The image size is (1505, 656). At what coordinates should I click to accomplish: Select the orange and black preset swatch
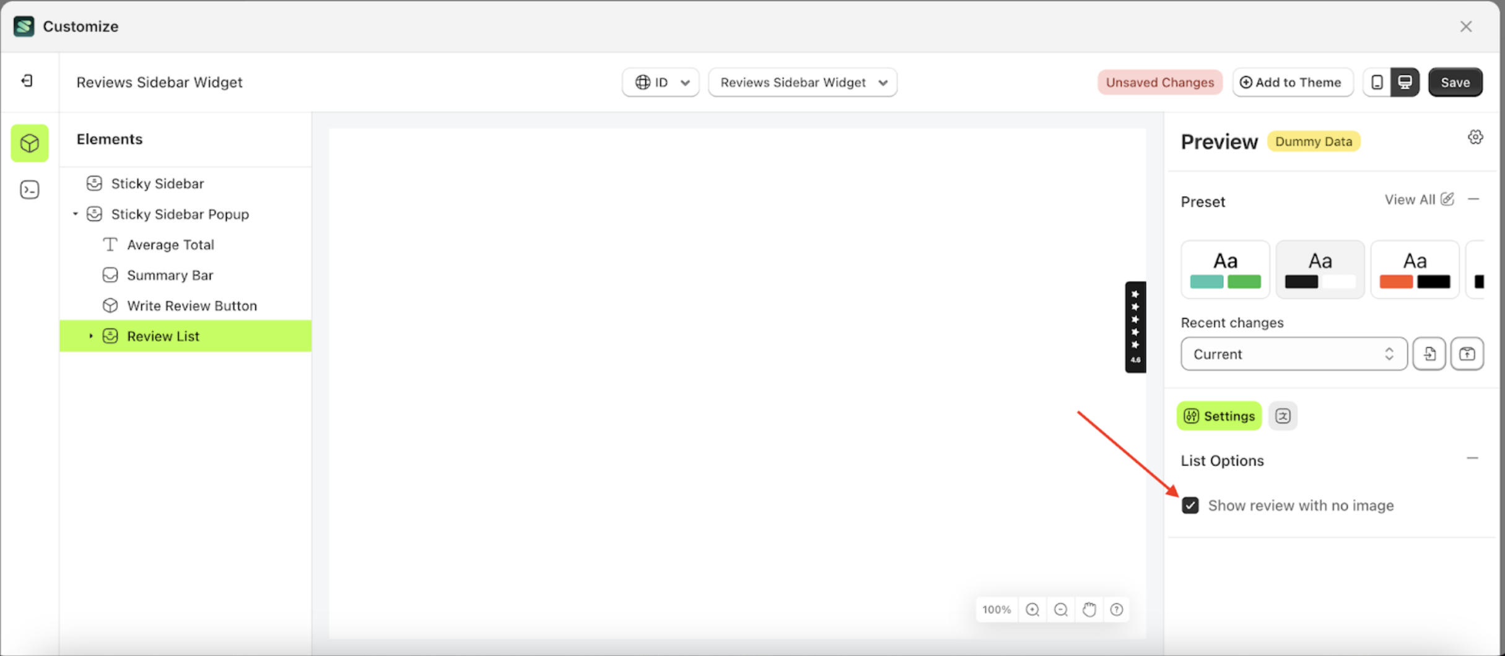[1415, 269]
